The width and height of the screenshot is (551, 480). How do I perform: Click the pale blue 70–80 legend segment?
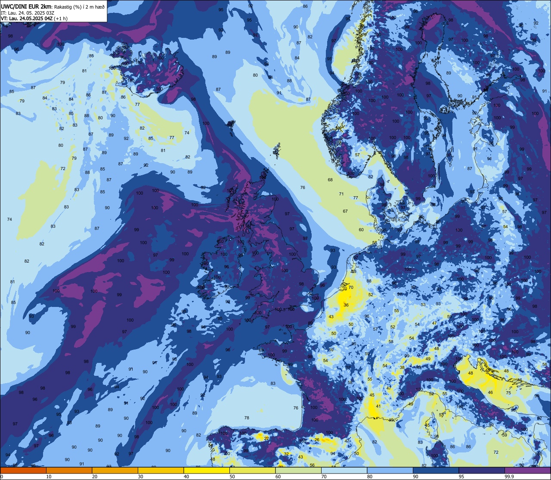tap(344, 470)
